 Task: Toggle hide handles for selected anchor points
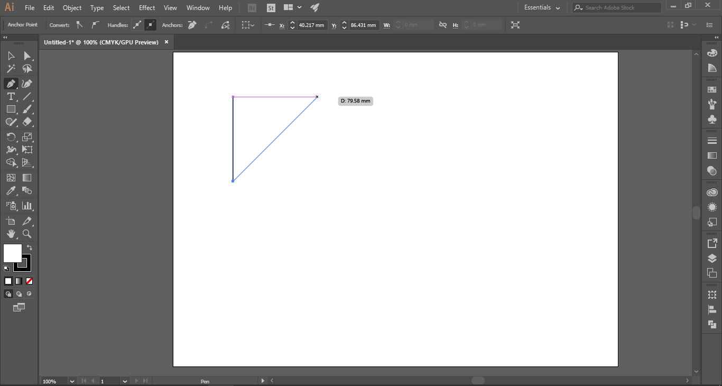pyautogui.click(x=150, y=25)
